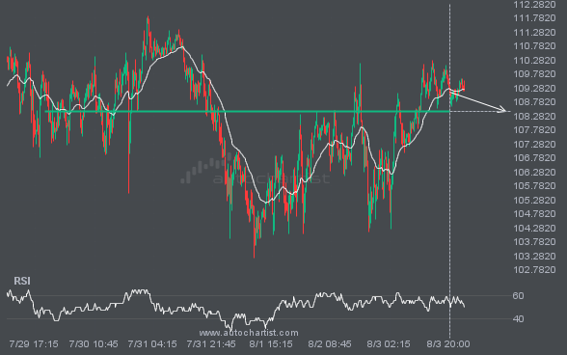Image resolution: width=567 pixels, height=355 pixels.
Task: Click the price label 112.2820
Action: point(534,5)
